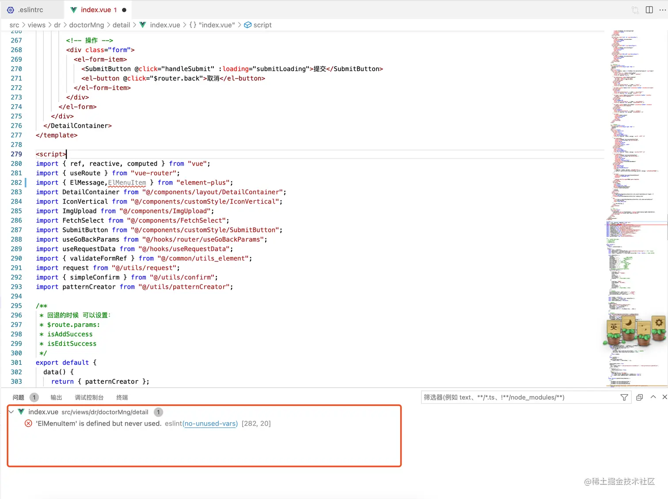668x499 pixels.
Task: Open the 问题 panel tab
Action: (19, 397)
